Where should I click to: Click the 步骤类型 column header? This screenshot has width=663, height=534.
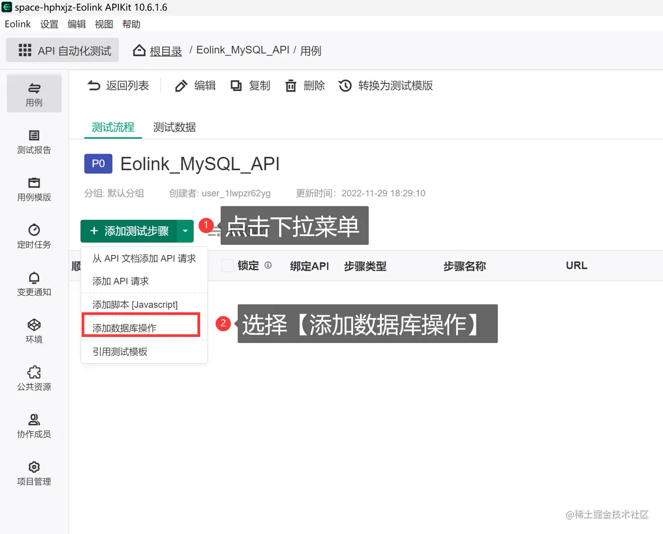pyautogui.click(x=365, y=266)
